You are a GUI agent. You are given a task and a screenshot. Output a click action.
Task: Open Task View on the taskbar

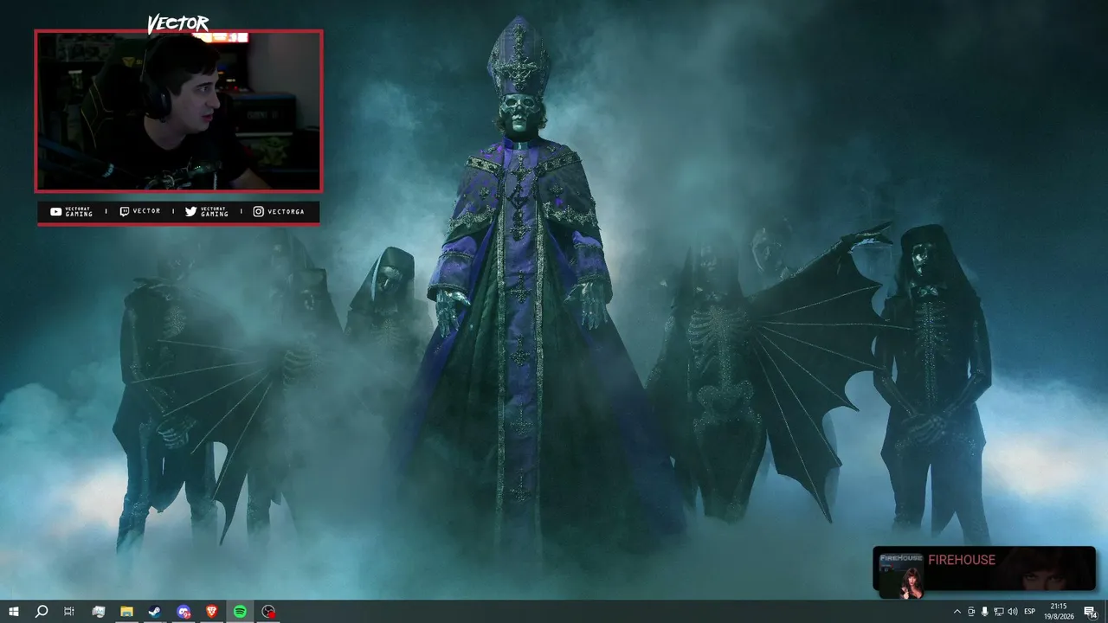pos(69,612)
